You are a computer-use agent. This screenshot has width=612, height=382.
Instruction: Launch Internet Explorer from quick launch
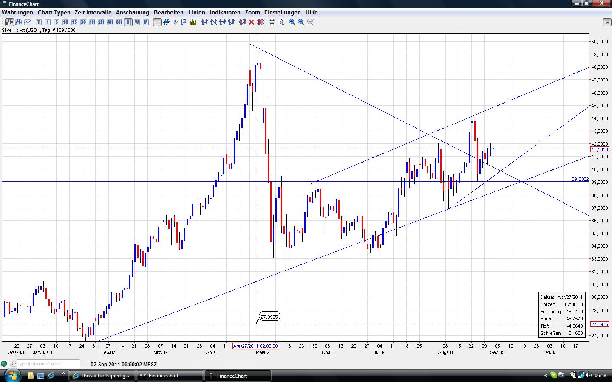click(x=51, y=376)
